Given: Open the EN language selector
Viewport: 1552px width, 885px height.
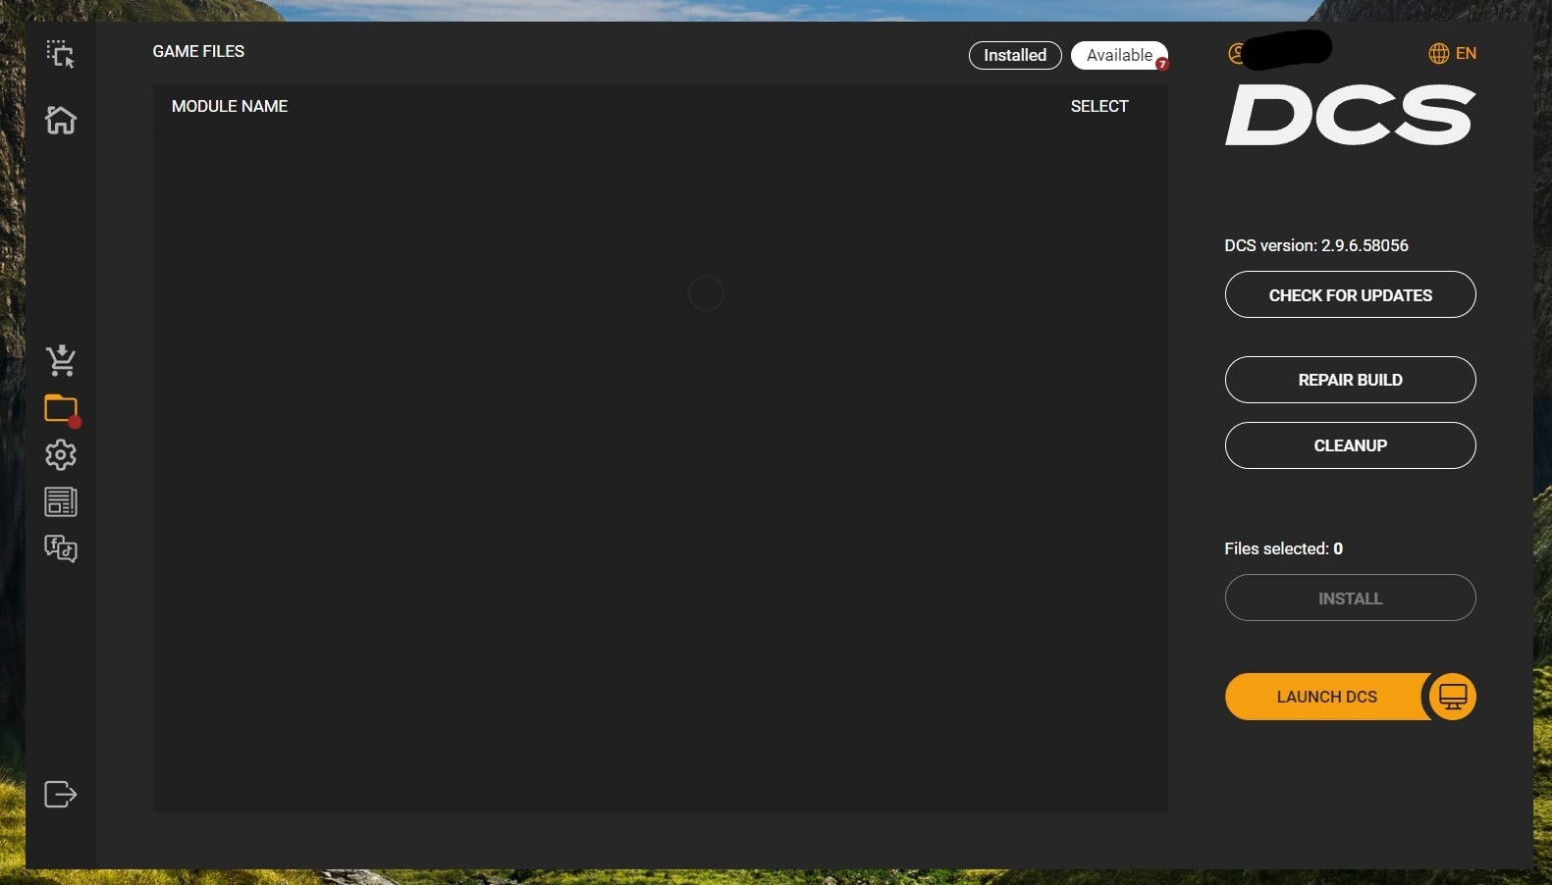Looking at the screenshot, I should pos(1453,53).
